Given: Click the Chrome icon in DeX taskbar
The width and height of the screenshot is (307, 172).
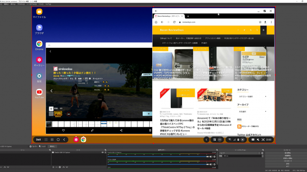Looking at the screenshot, I should coord(84,139).
